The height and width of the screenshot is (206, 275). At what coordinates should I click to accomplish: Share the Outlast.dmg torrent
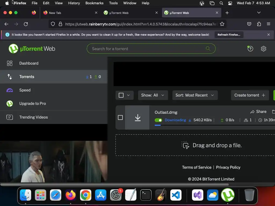tap(258, 112)
